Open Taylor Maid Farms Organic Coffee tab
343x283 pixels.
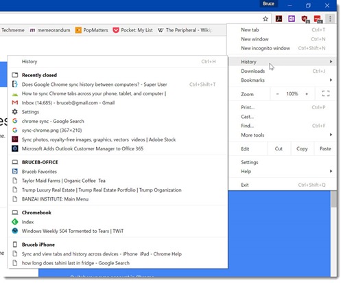(118, 181)
